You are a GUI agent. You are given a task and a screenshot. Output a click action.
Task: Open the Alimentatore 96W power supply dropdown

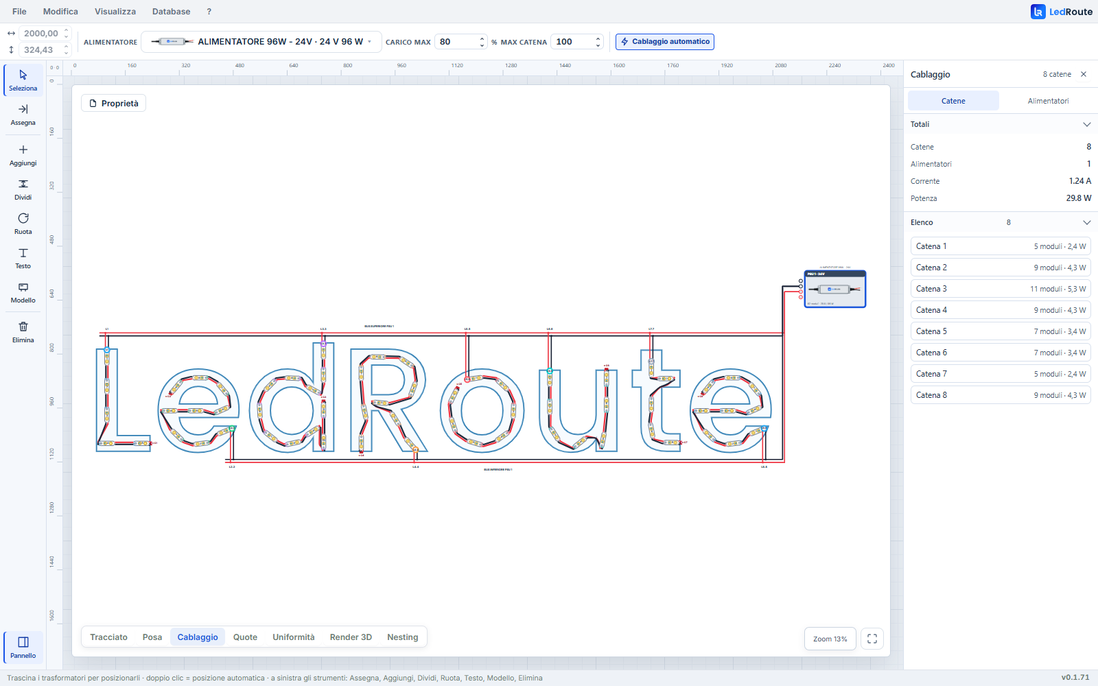[x=261, y=42]
